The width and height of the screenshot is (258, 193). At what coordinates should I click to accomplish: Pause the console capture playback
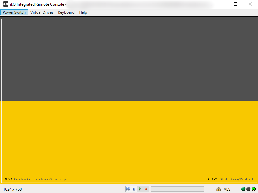tap(134, 189)
